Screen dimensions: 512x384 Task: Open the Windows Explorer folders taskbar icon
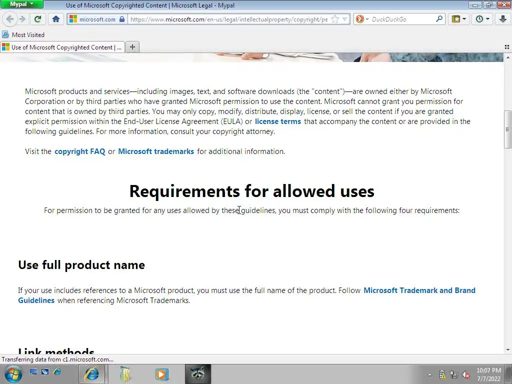(125, 374)
